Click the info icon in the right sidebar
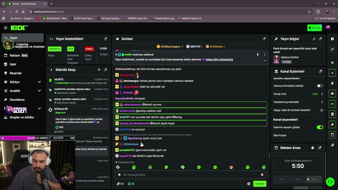This screenshot has width=338, height=190. (332, 39)
